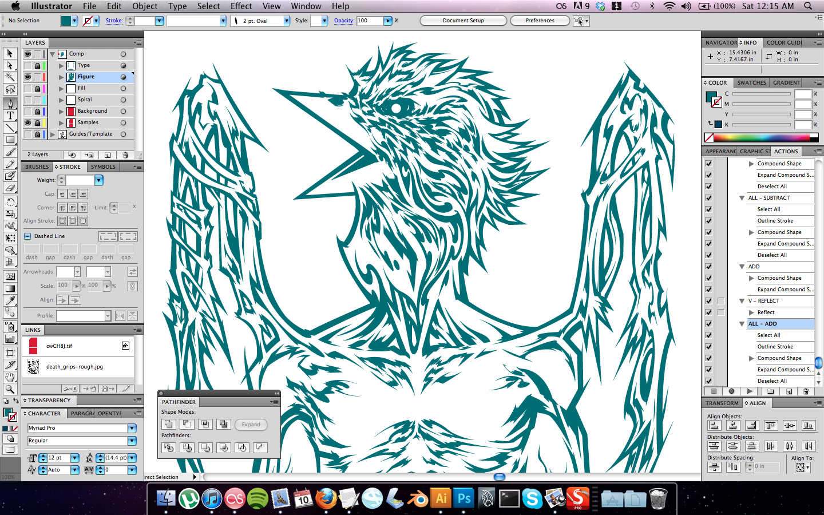
Task: Open the Myriad Pro font family dropdown
Action: click(x=132, y=428)
